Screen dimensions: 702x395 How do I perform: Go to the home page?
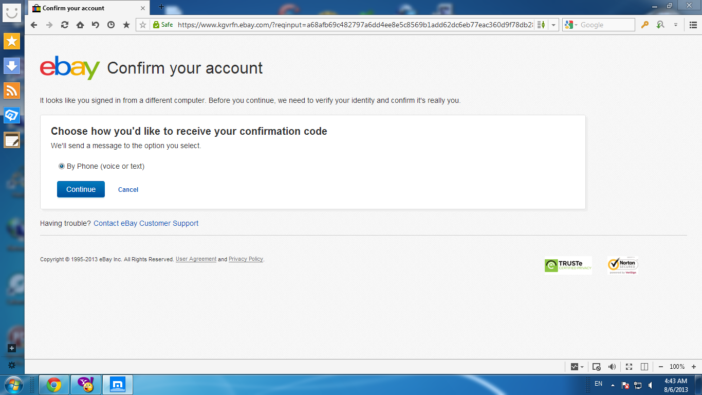click(80, 25)
